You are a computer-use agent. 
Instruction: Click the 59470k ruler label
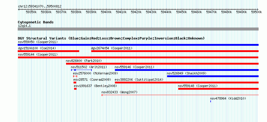click(x=212, y=12)
